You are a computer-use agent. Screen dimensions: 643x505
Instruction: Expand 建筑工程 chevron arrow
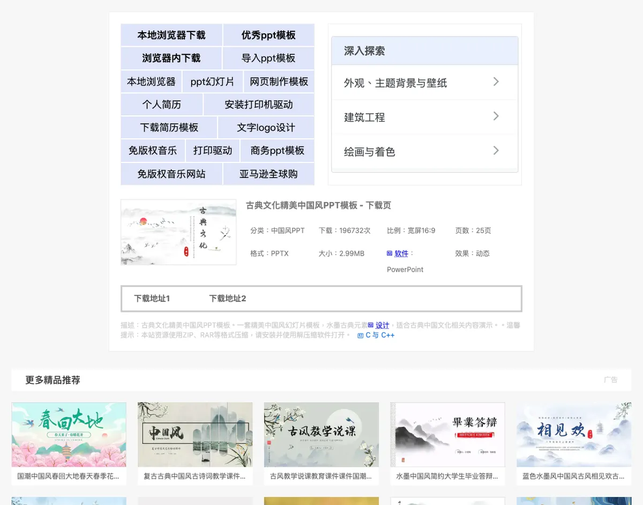tap(496, 116)
